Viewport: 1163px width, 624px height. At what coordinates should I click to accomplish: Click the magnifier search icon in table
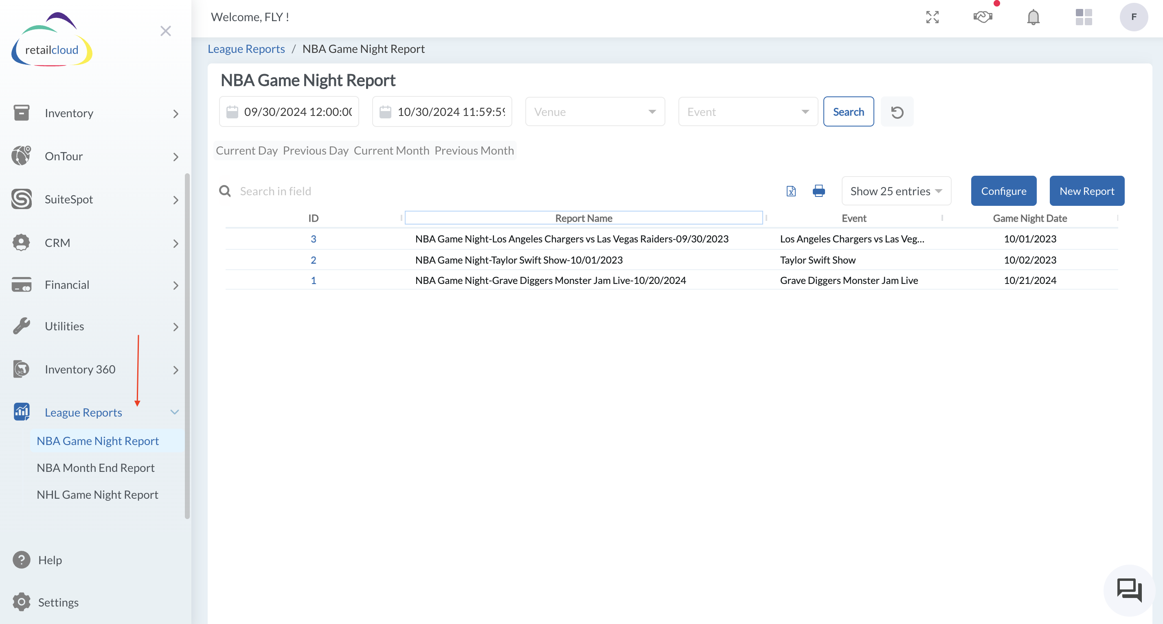click(x=225, y=191)
